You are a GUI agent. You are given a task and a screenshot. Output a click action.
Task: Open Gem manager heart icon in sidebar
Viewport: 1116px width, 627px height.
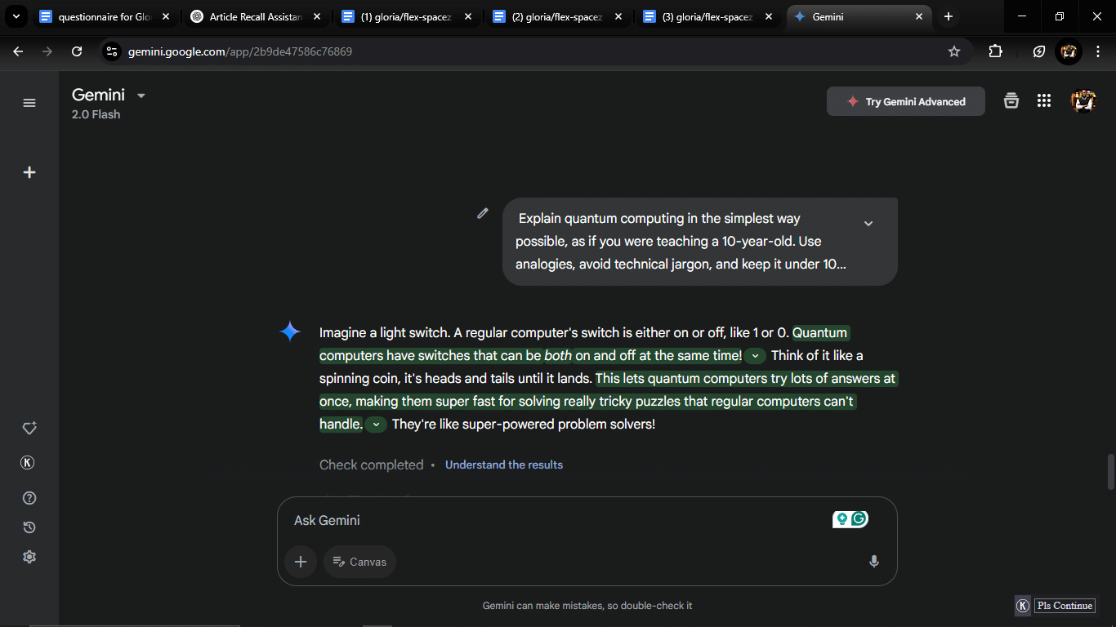tap(29, 428)
